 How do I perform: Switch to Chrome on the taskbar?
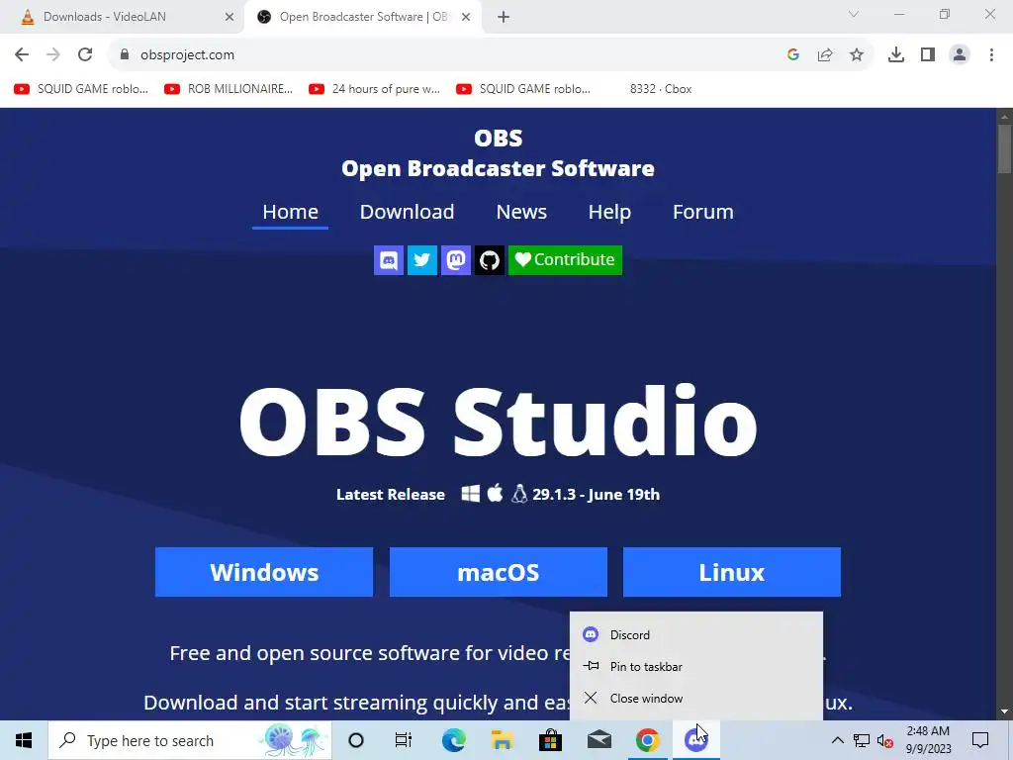pos(647,740)
